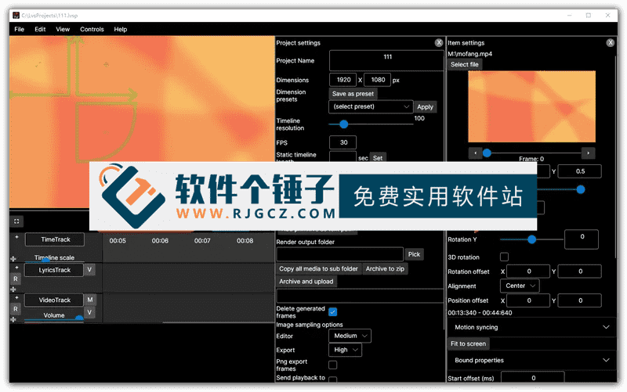Click the VideoTrack Volume slider handle

(79, 318)
